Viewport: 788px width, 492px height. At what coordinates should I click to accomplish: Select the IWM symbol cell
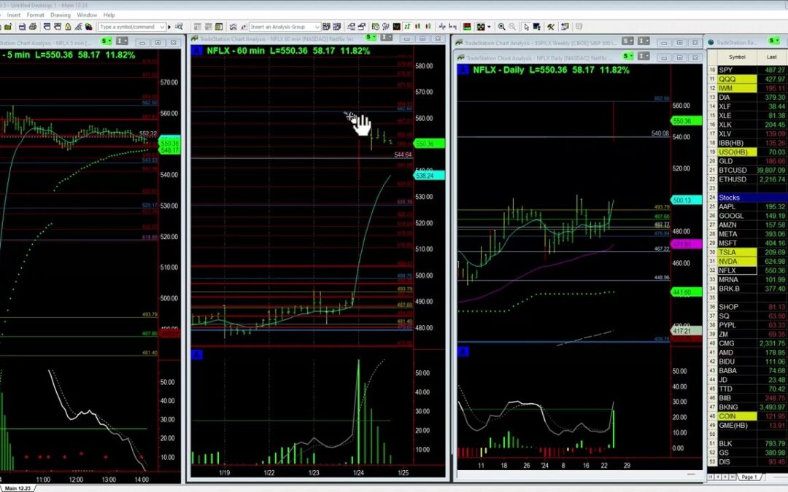pos(737,88)
